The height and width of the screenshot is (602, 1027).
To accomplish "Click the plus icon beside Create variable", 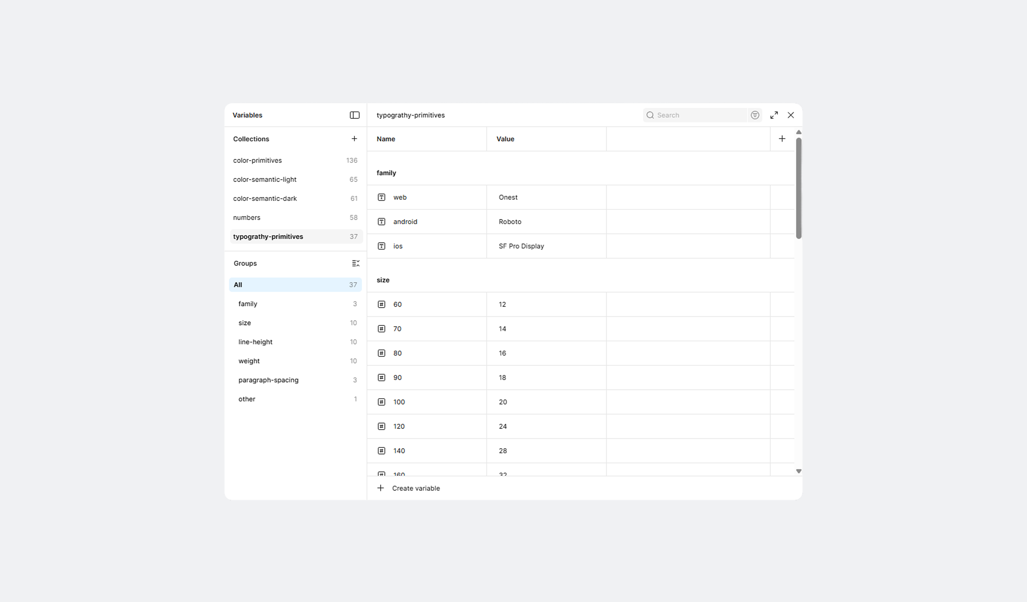I will pos(380,488).
